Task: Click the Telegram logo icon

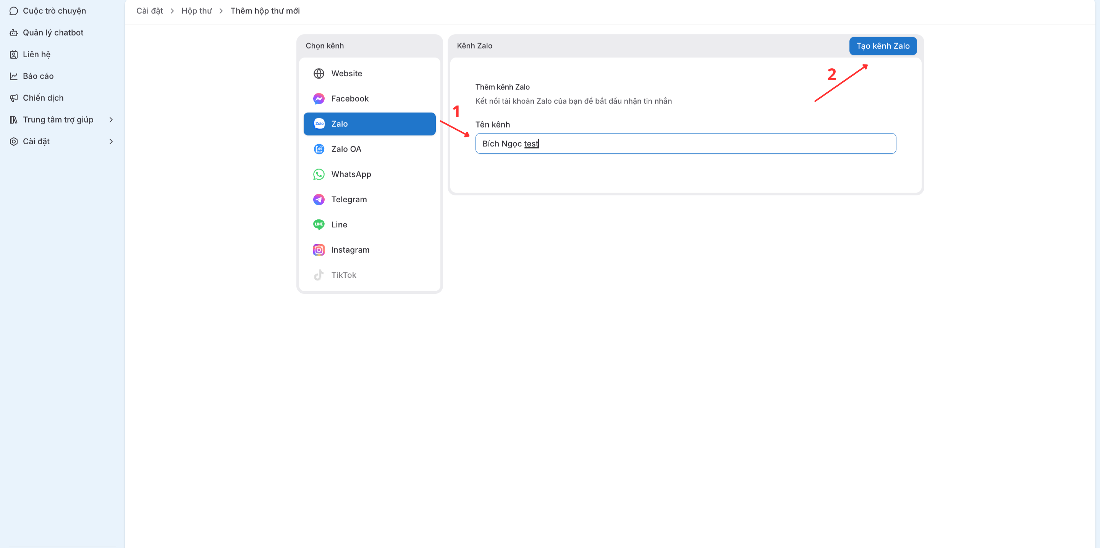Action: click(319, 199)
